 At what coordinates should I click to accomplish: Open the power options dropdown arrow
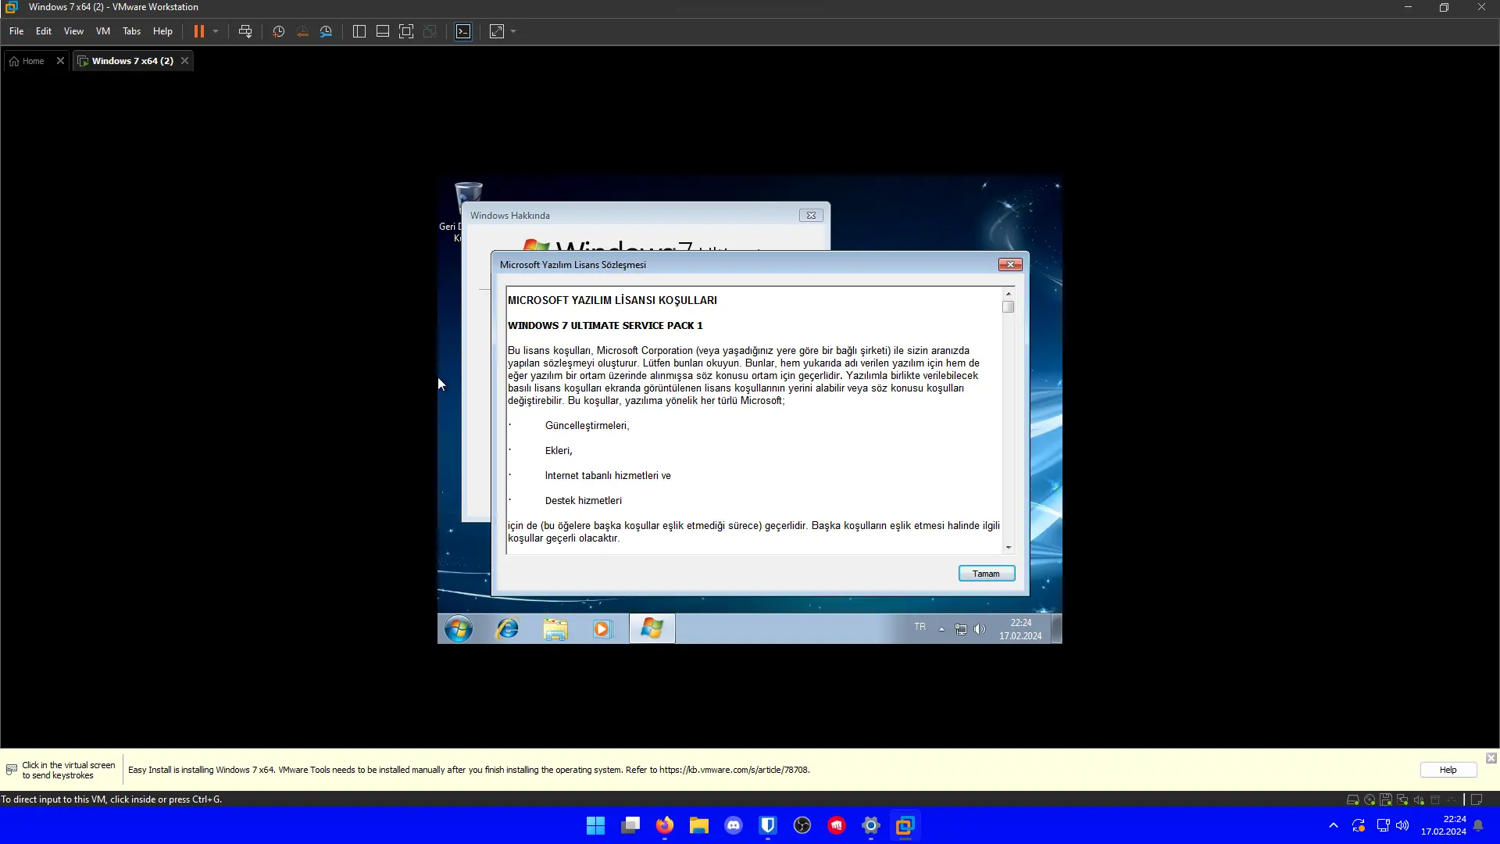click(216, 31)
